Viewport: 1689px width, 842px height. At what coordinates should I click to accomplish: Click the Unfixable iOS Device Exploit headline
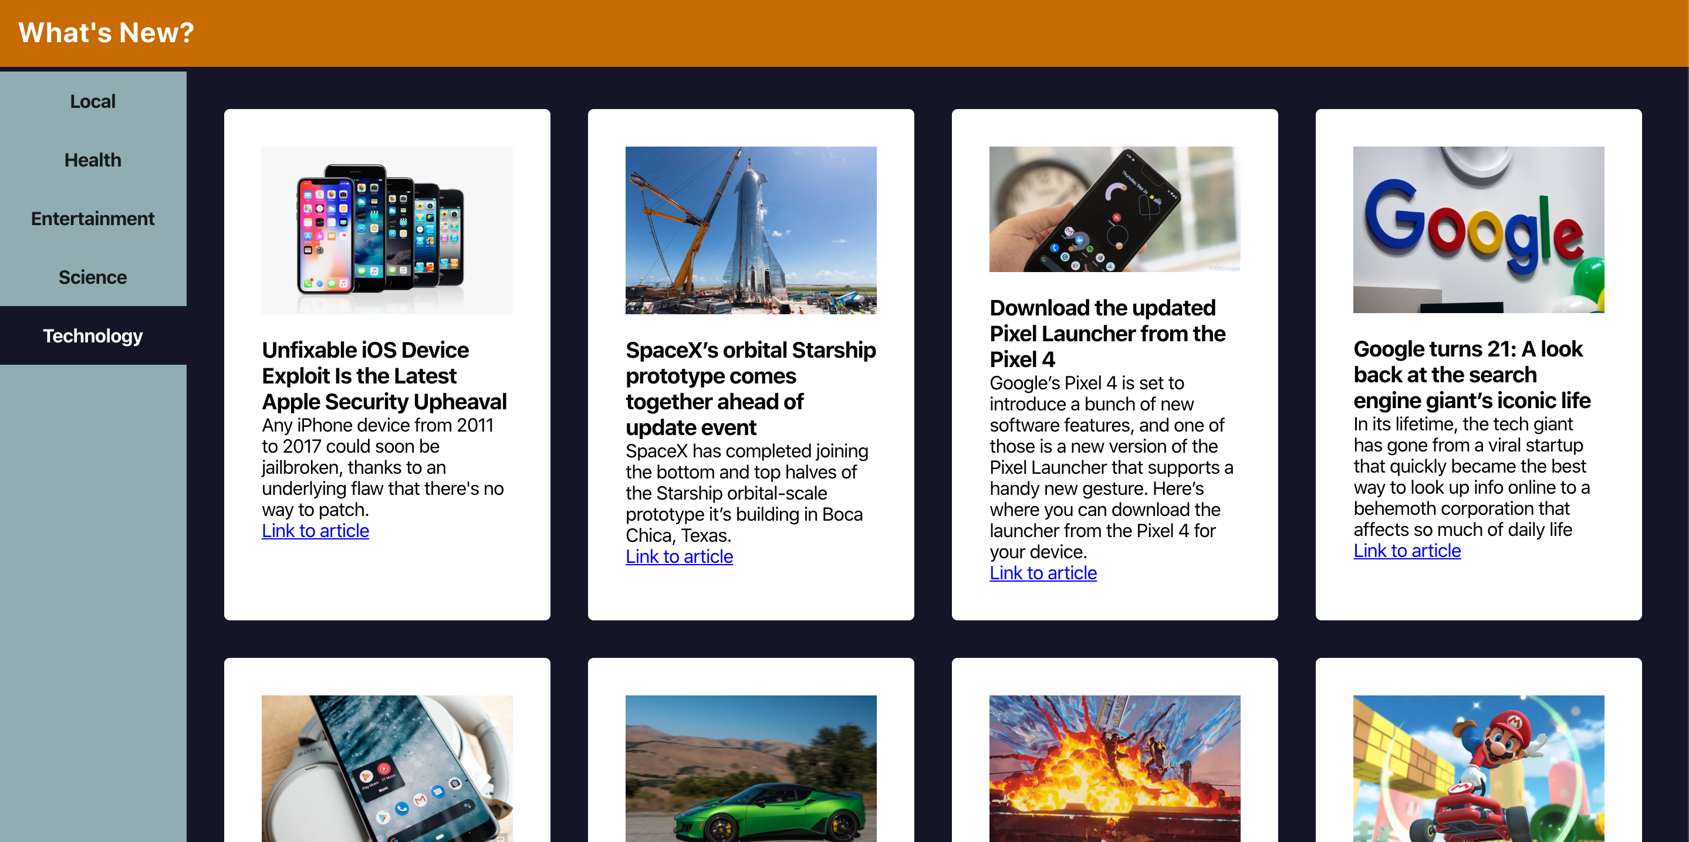[x=385, y=375]
